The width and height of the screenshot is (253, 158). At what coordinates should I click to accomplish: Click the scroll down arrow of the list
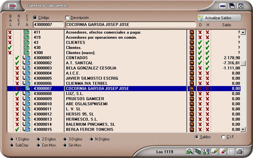tap(243, 129)
